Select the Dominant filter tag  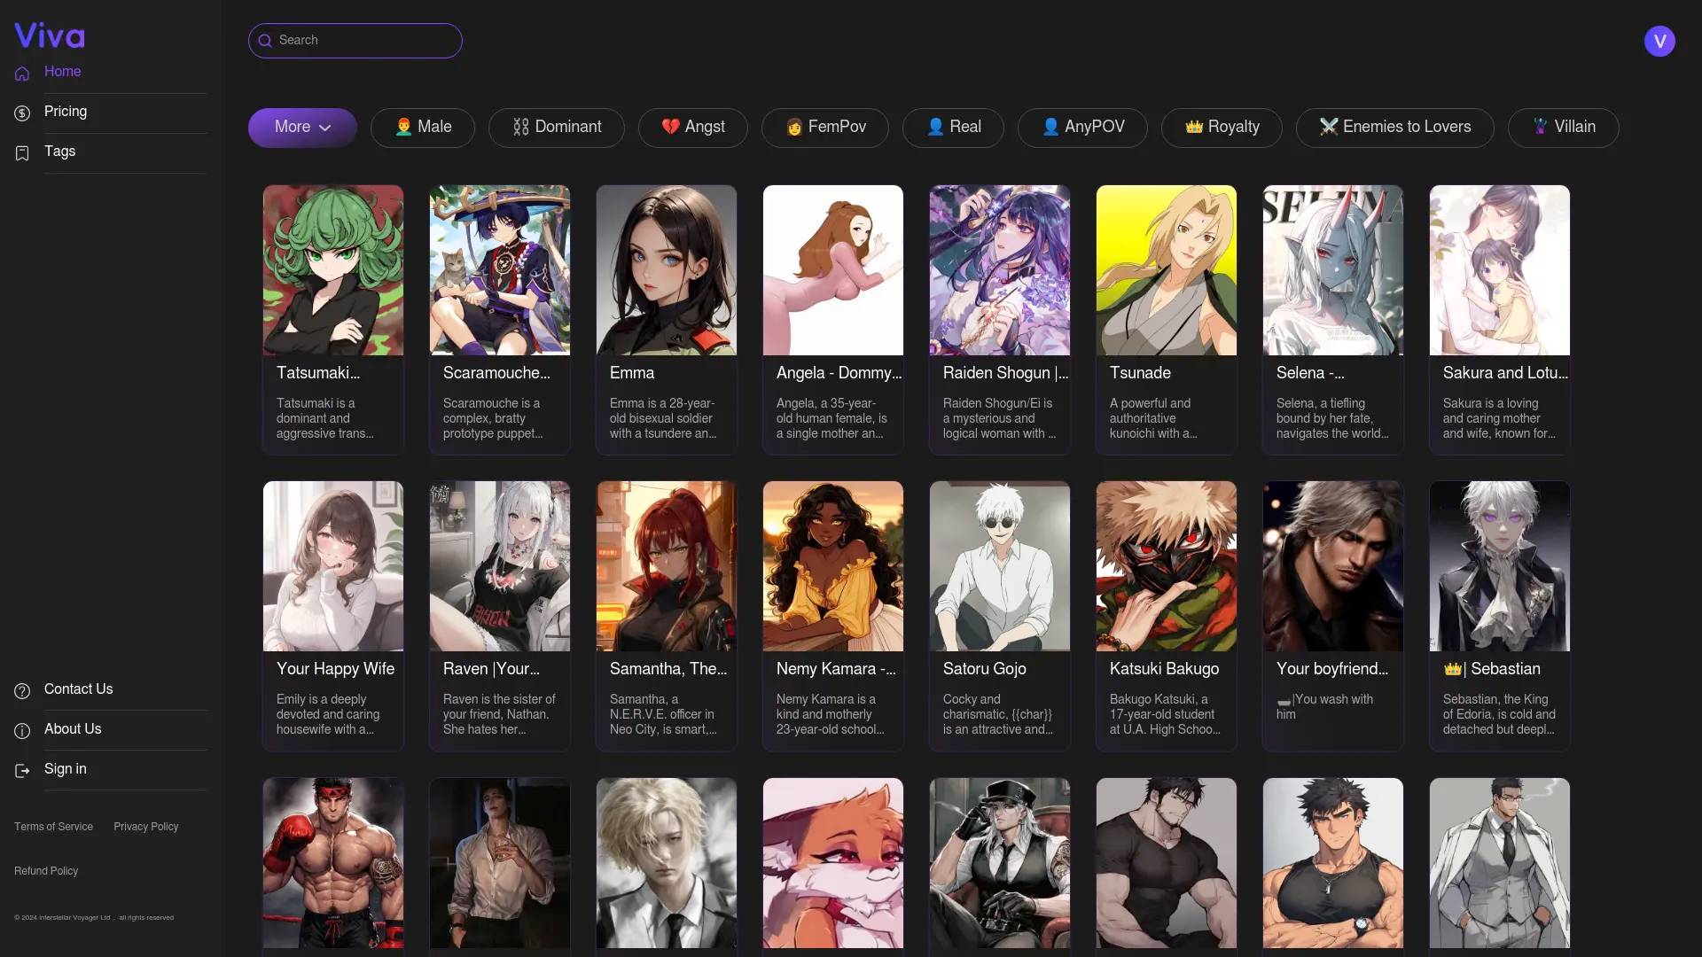(x=555, y=126)
